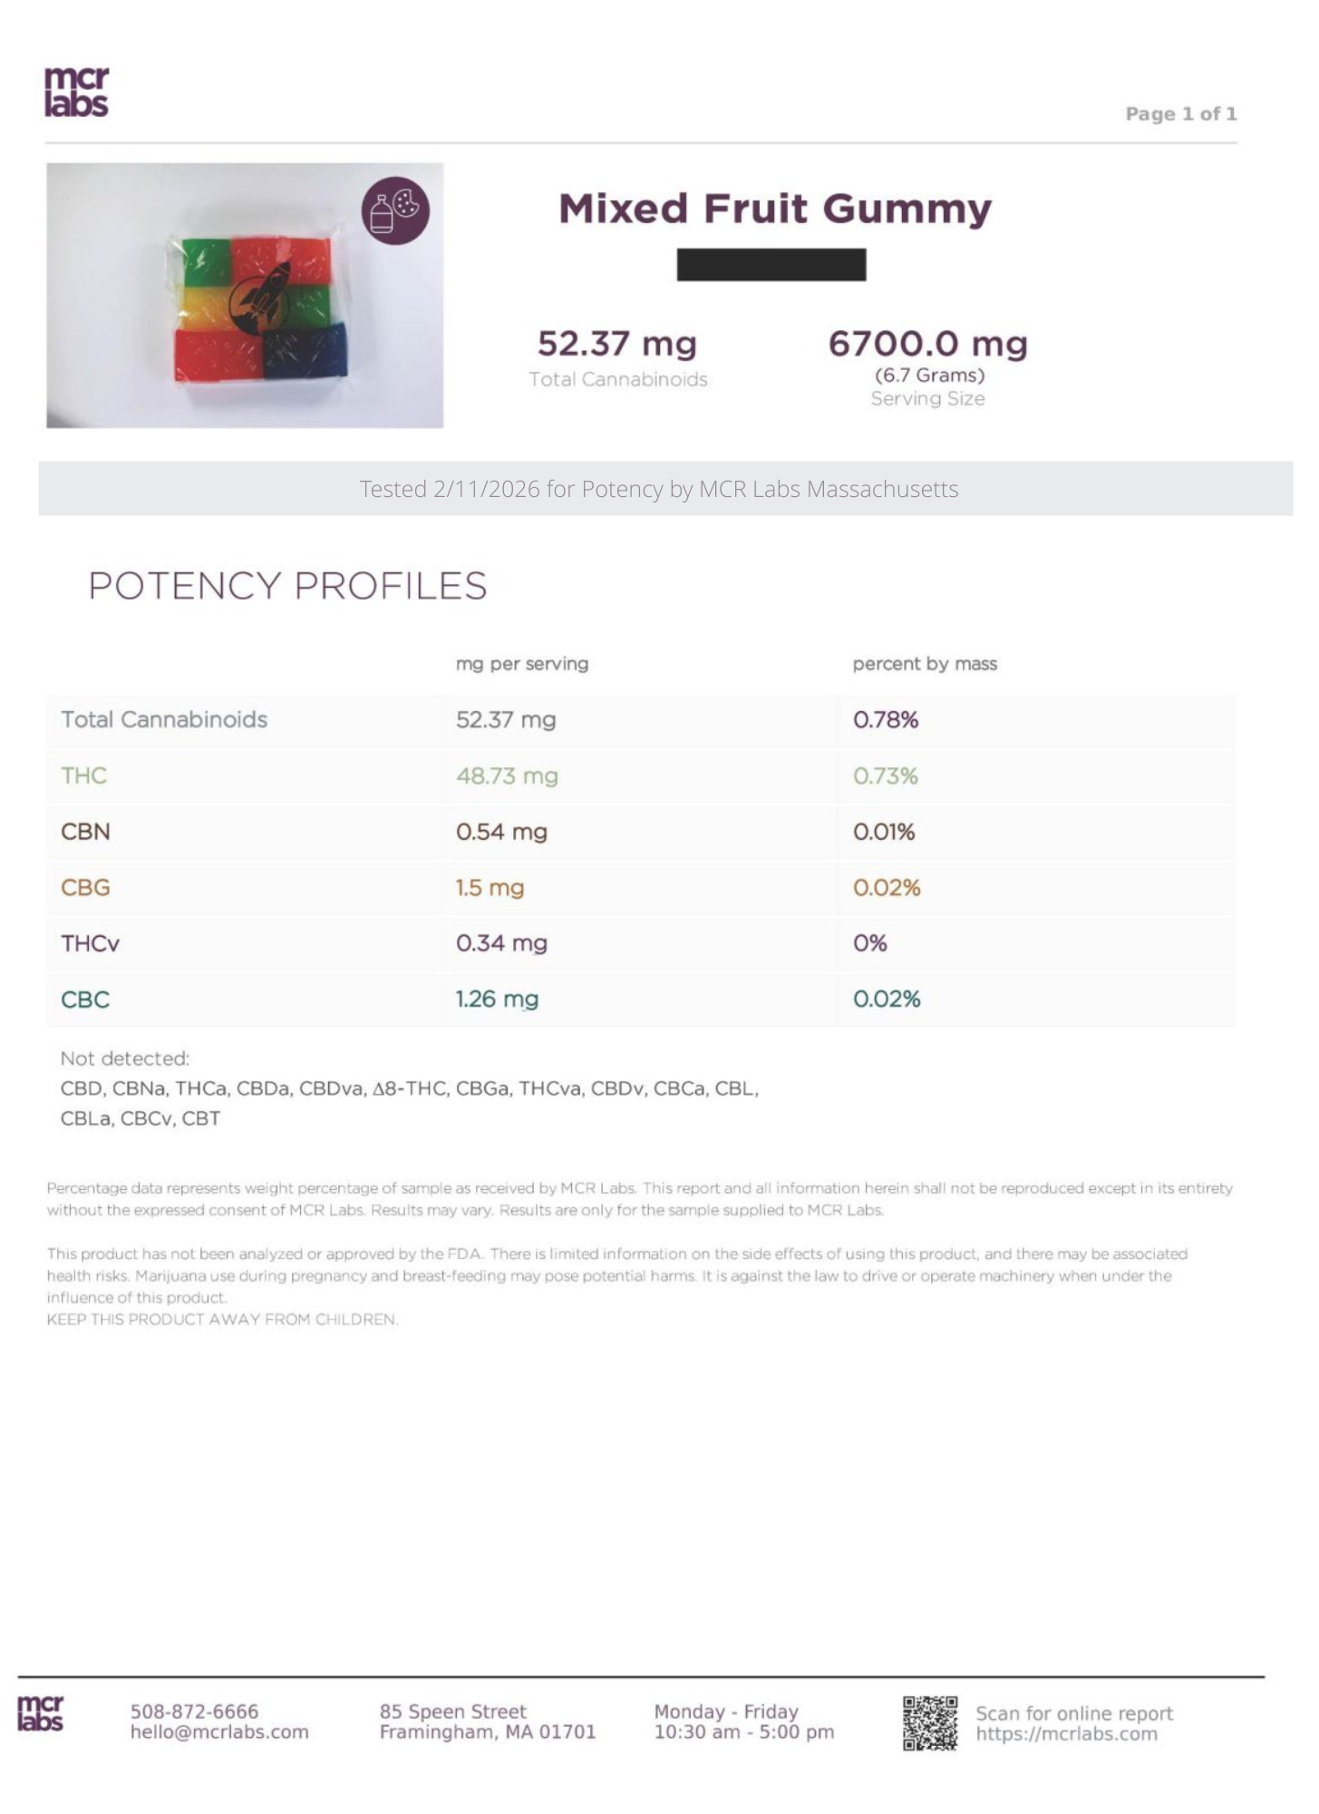
Task: Click the 6700.0 mg serving size value
Action: (x=927, y=344)
